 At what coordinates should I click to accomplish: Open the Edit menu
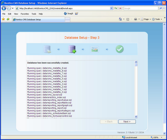(x=10, y=14)
